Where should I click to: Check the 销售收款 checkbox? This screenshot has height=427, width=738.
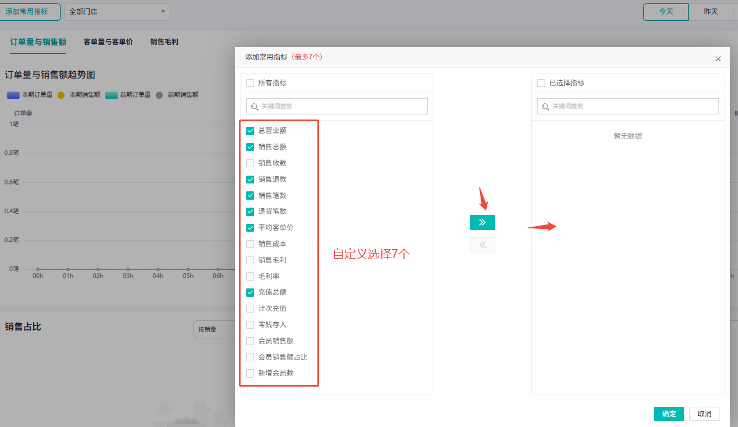250,163
